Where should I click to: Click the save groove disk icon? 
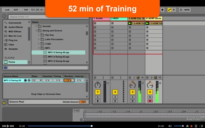pyautogui.click(x=25, y=80)
